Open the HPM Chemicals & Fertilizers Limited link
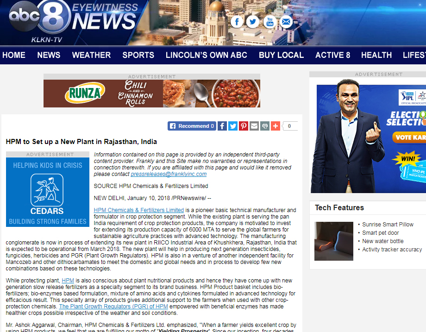426x332 pixels. pyautogui.click(x=139, y=210)
